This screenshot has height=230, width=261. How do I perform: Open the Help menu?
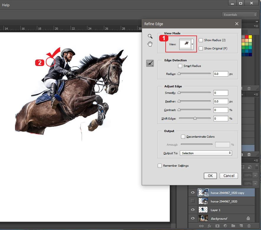click(6, 5)
